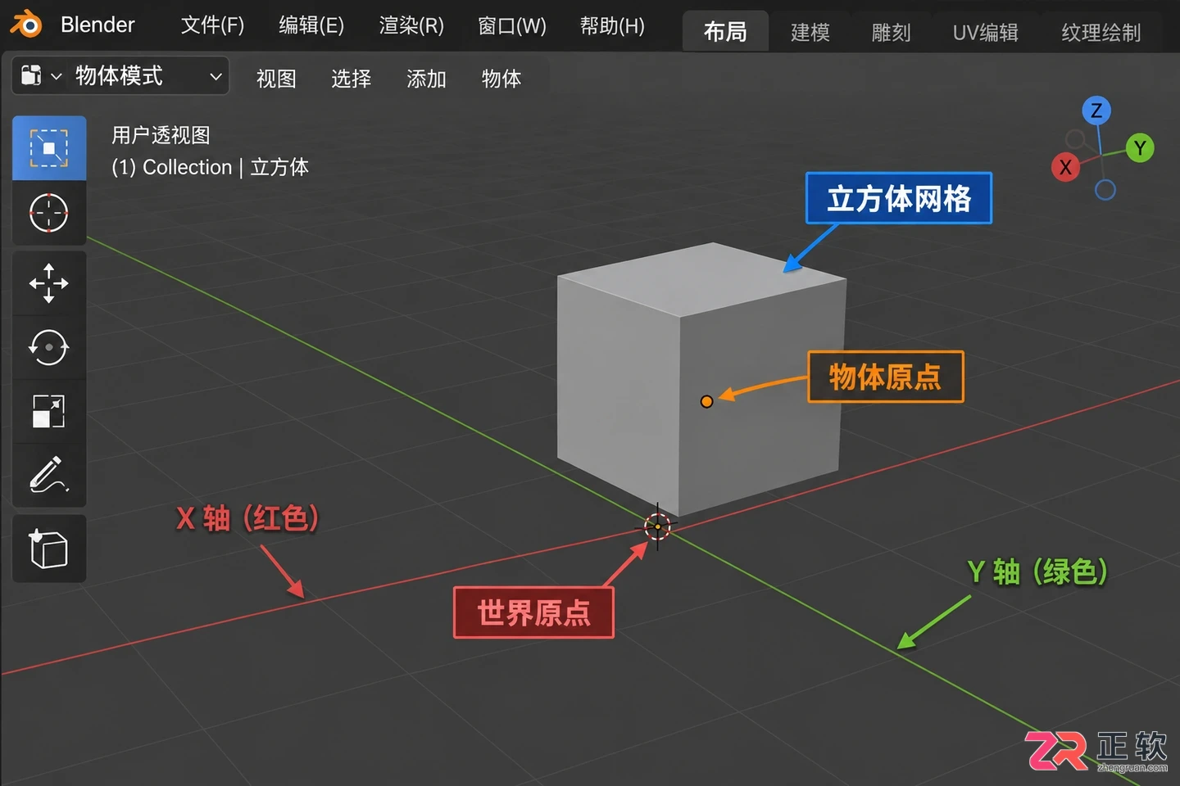Open the 物体 viewport menu
This screenshot has width=1180, height=786.
point(501,79)
